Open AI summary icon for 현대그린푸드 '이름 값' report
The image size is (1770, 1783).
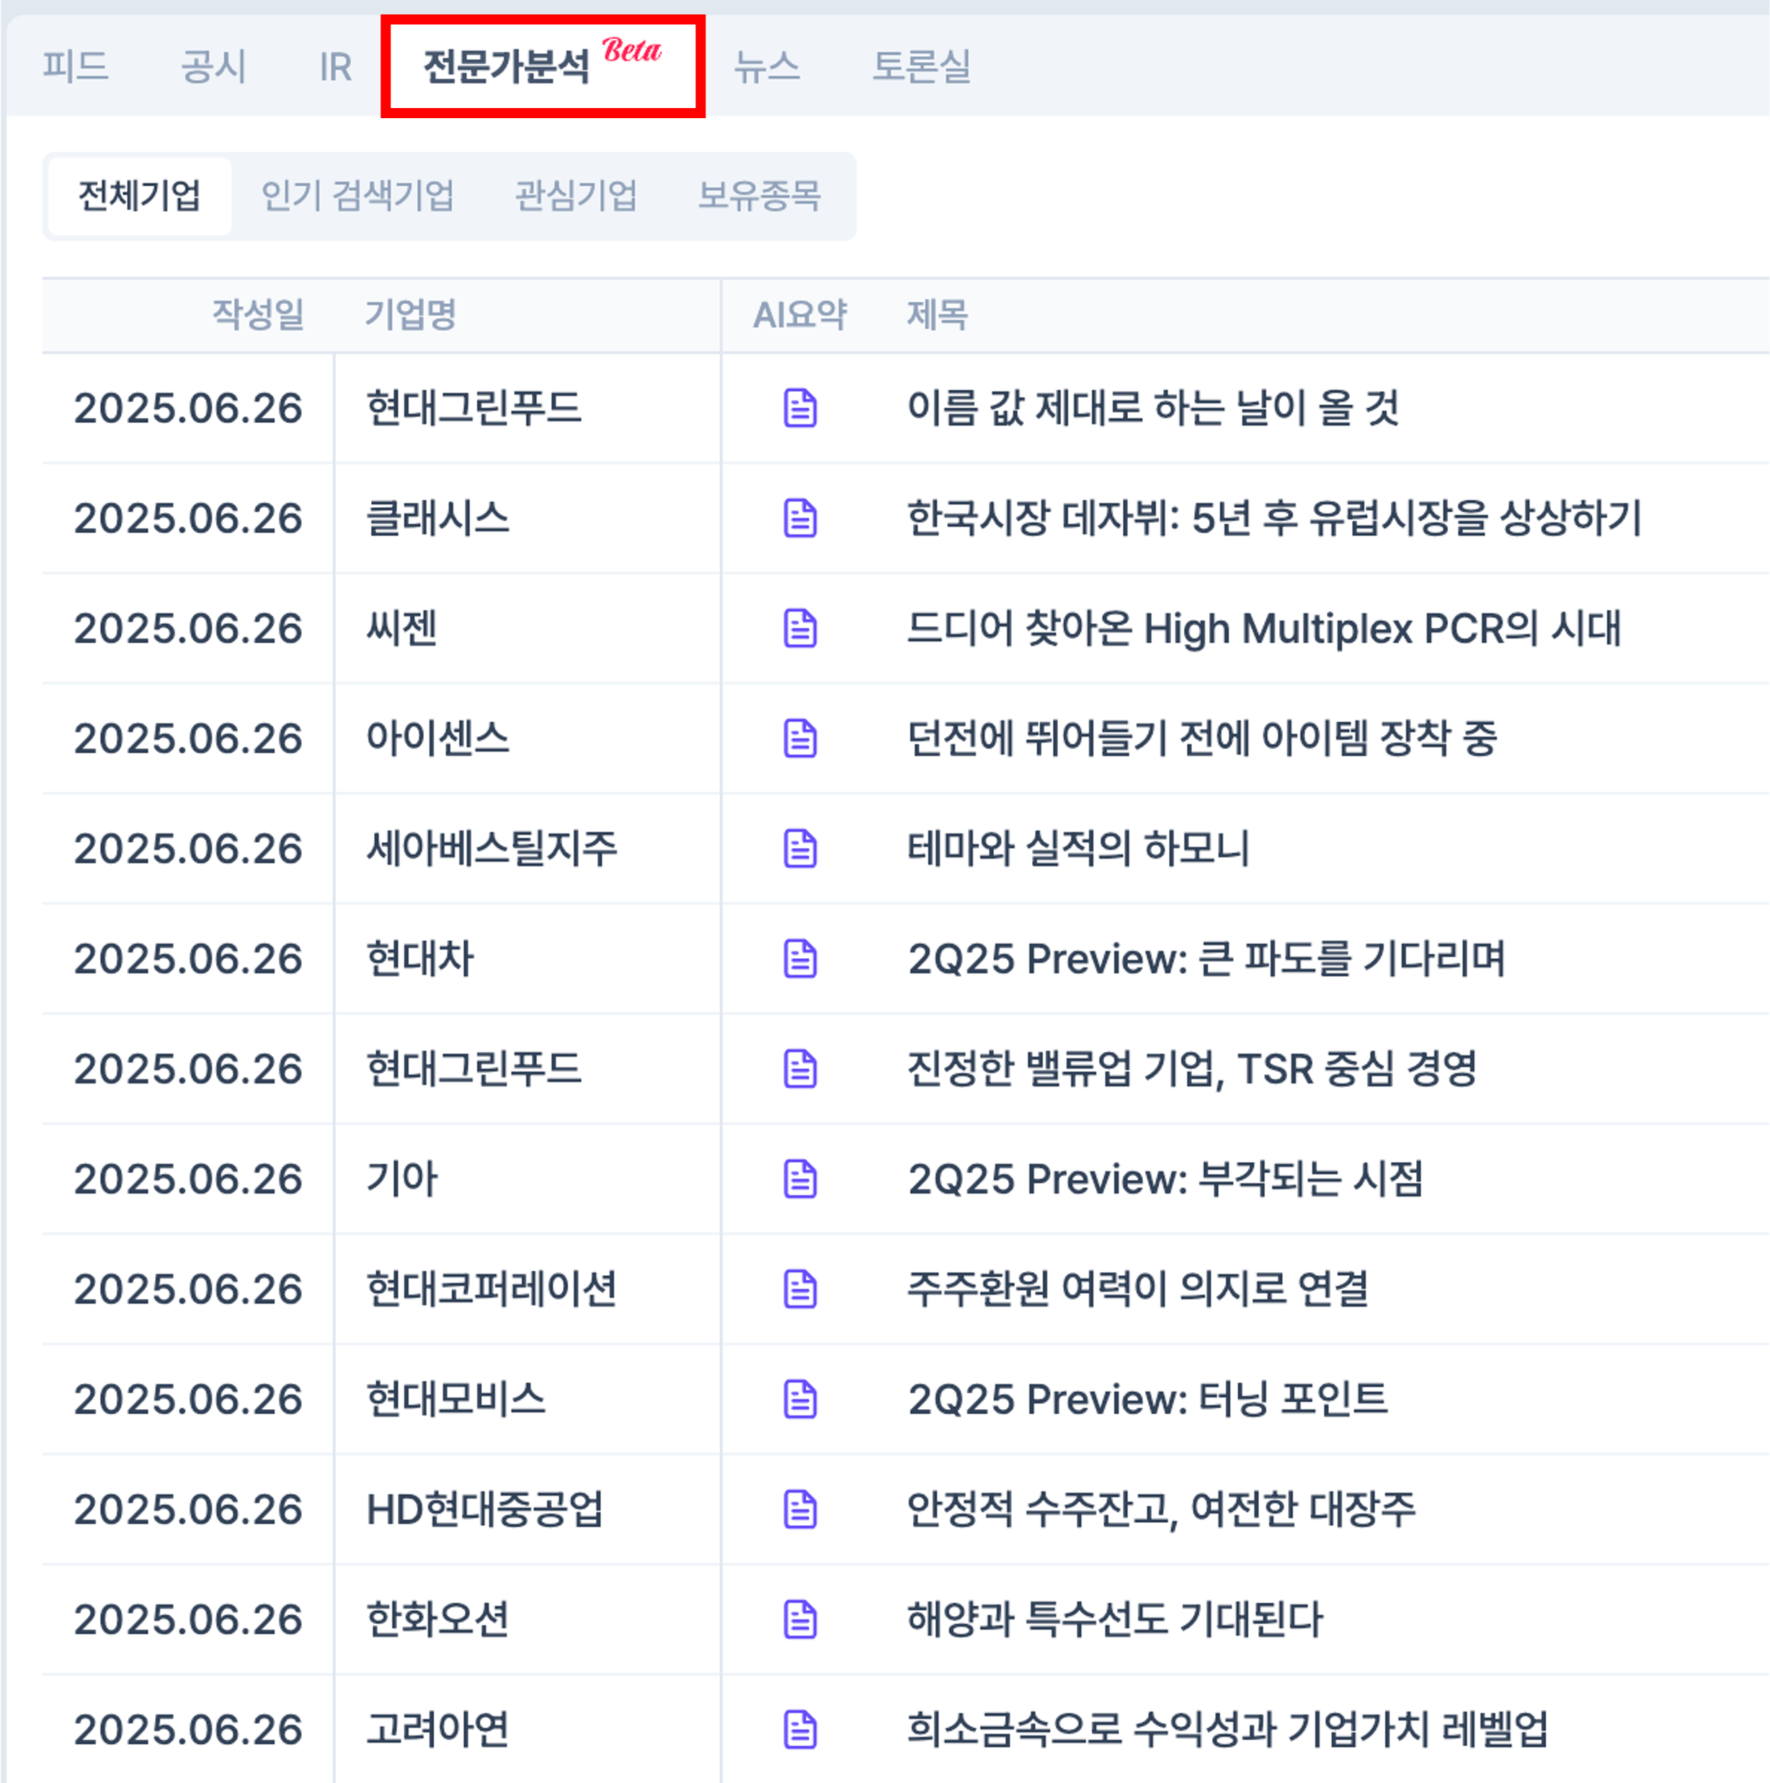click(799, 408)
